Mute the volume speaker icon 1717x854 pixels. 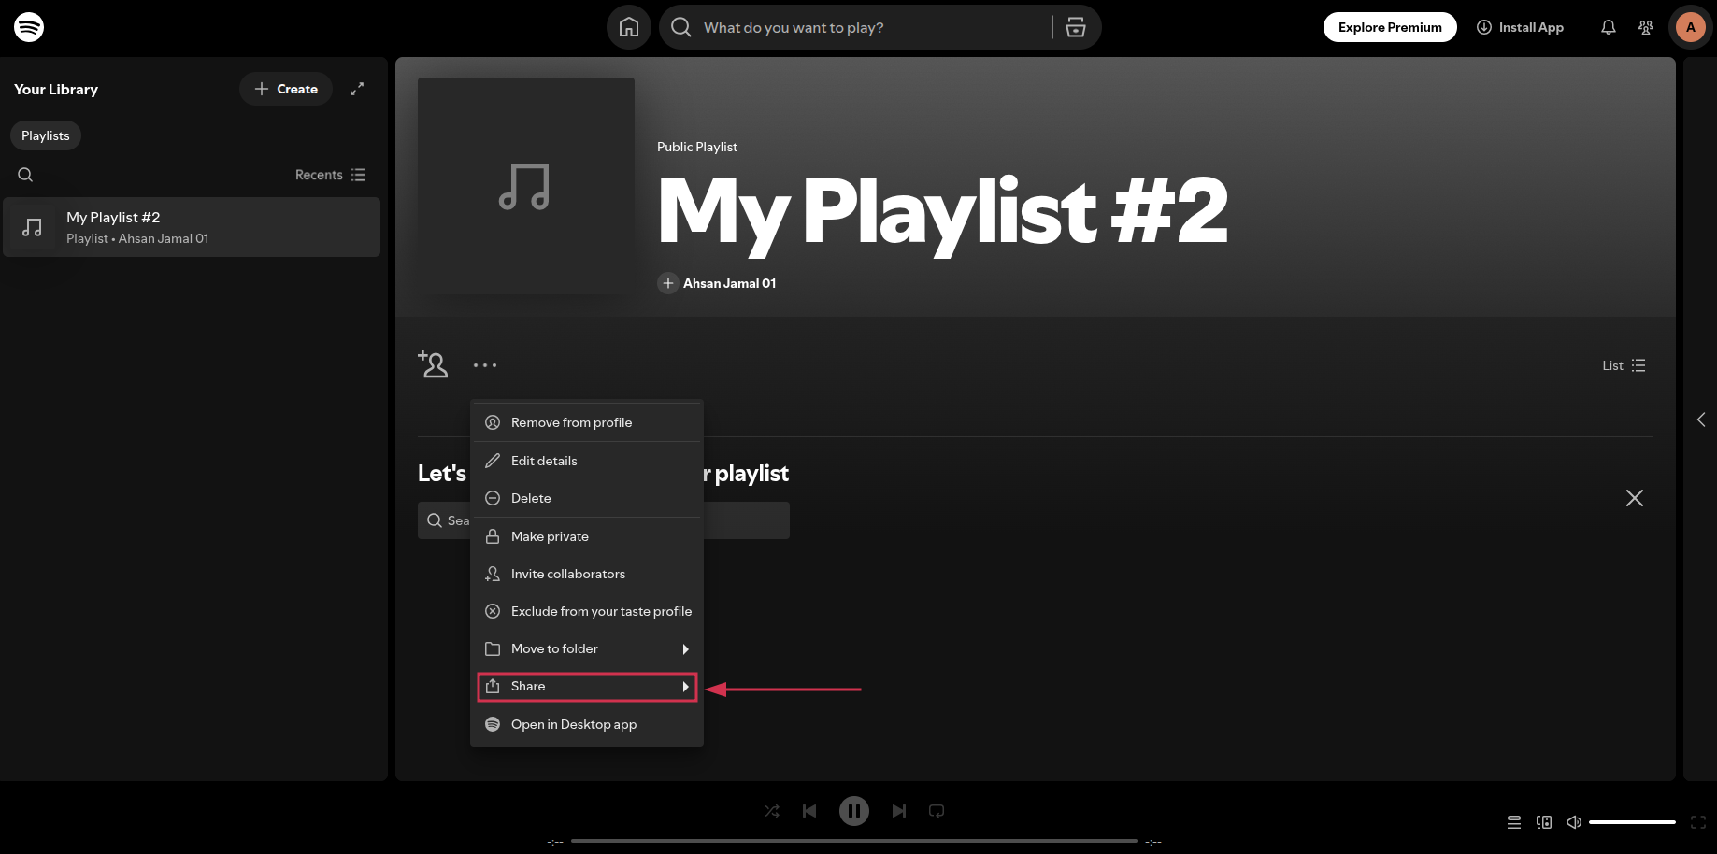(x=1574, y=822)
